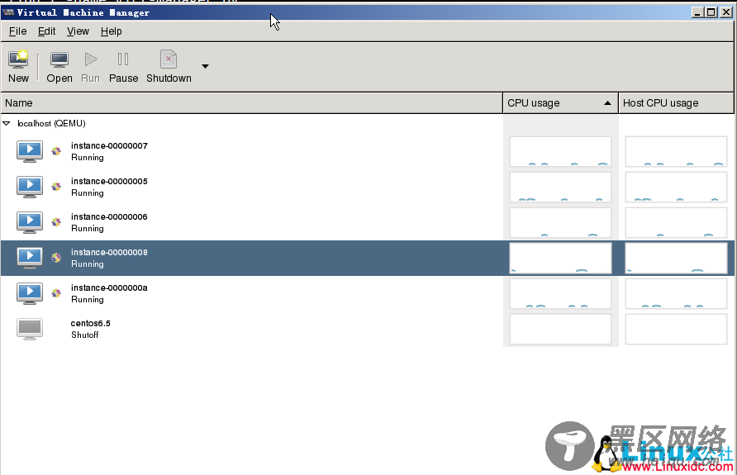Screen dimensions: 737x475
Task: Click the small gear icon beside instance-00000005
Action: [x=56, y=187]
